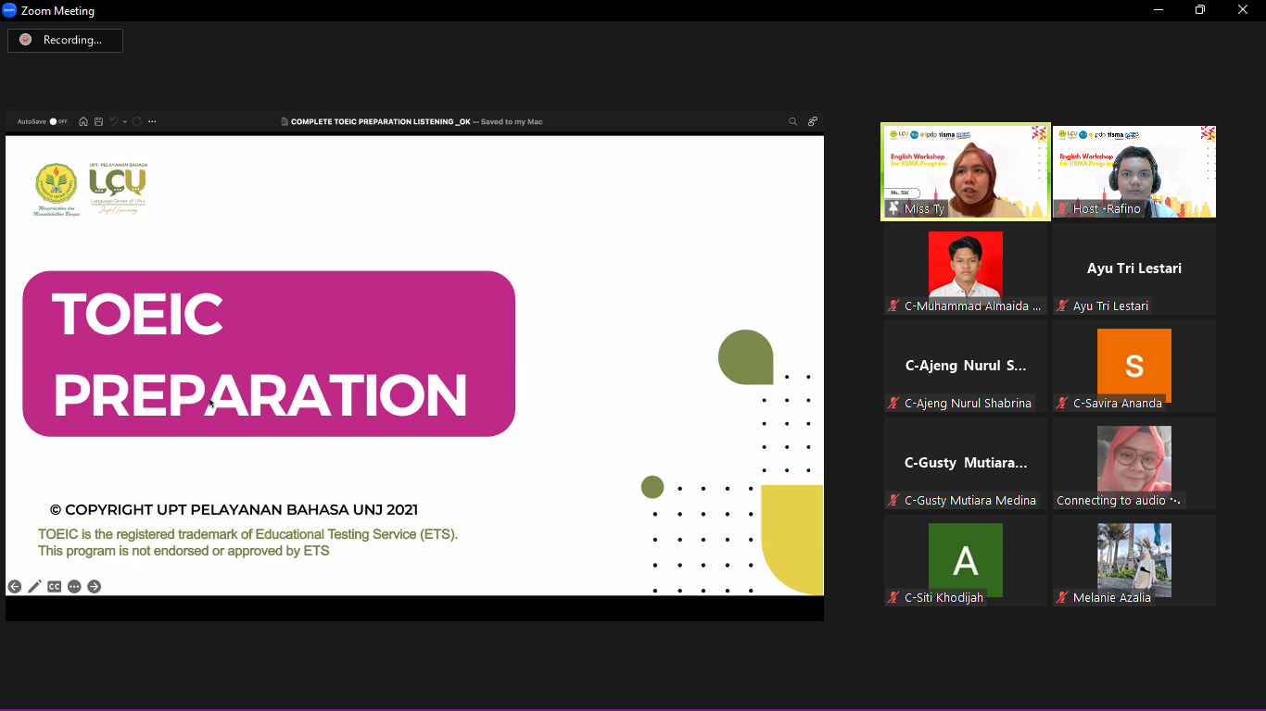Screen dimensions: 1266x711
Task: Select the pen annotation tool on slide
Action: [34, 586]
